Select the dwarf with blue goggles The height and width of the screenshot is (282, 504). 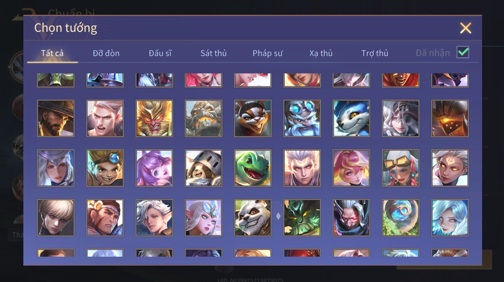302,118
